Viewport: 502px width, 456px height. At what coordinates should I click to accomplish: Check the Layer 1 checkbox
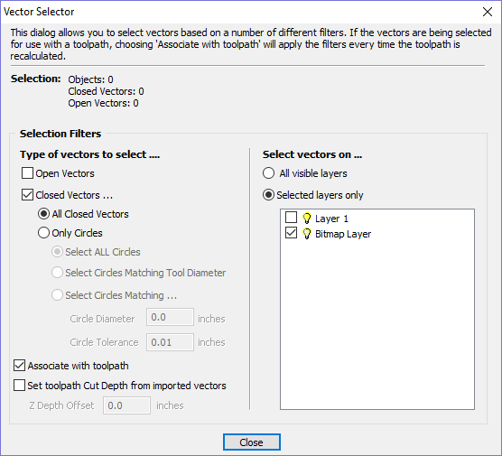(x=291, y=217)
